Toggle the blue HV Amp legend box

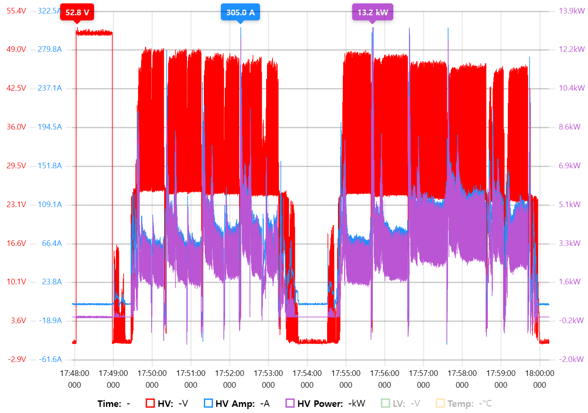tap(208, 403)
